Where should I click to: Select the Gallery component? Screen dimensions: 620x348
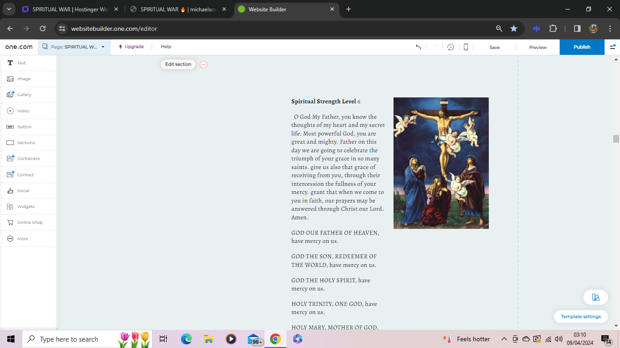click(28, 95)
